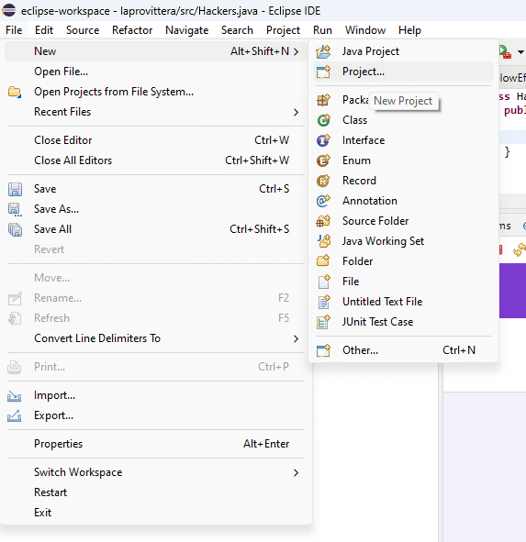This screenshot has height=542, width=526.
Task: Choose Record label in New submenu
Action: click(359, 181)
